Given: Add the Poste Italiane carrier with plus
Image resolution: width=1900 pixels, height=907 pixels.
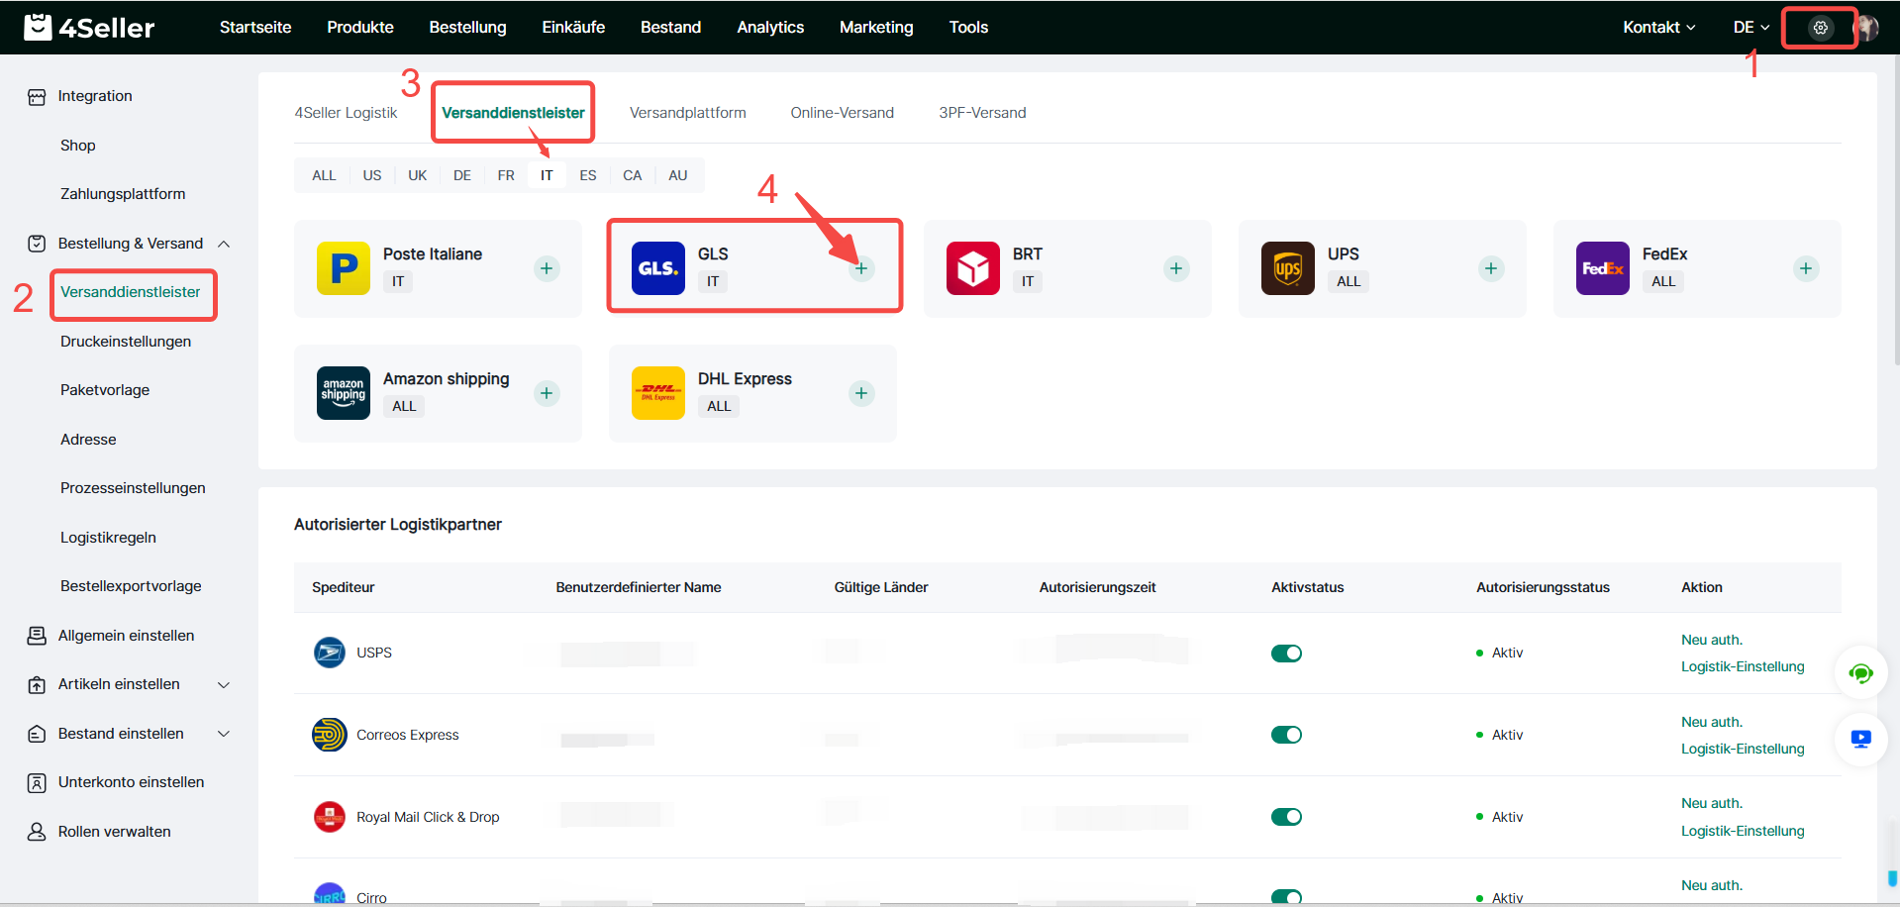Looking at the screenshot, I should (547, 268).
